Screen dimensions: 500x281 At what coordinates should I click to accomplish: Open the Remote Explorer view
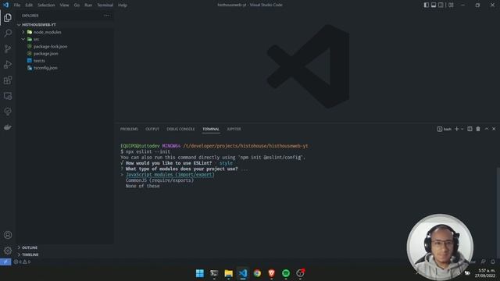[8, 96]
